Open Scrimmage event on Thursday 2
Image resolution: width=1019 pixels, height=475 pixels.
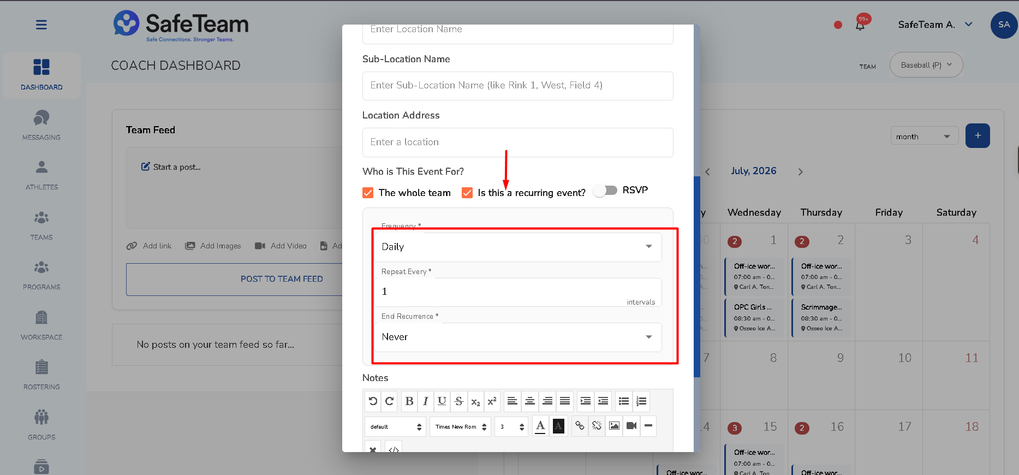(x=821, y=317)
